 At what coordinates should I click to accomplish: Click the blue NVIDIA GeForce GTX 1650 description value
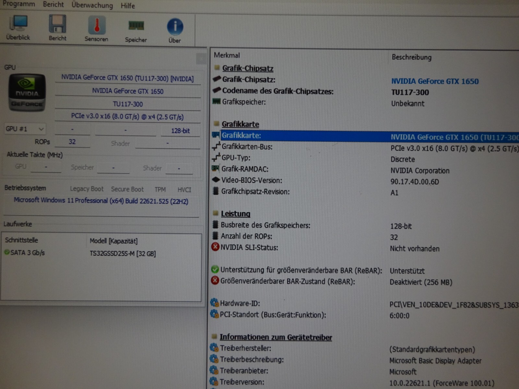(x=435, y=81)
